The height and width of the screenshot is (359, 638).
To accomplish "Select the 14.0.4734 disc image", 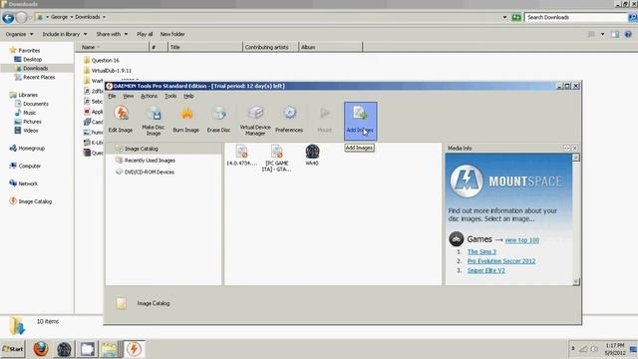I will [241, 156].
